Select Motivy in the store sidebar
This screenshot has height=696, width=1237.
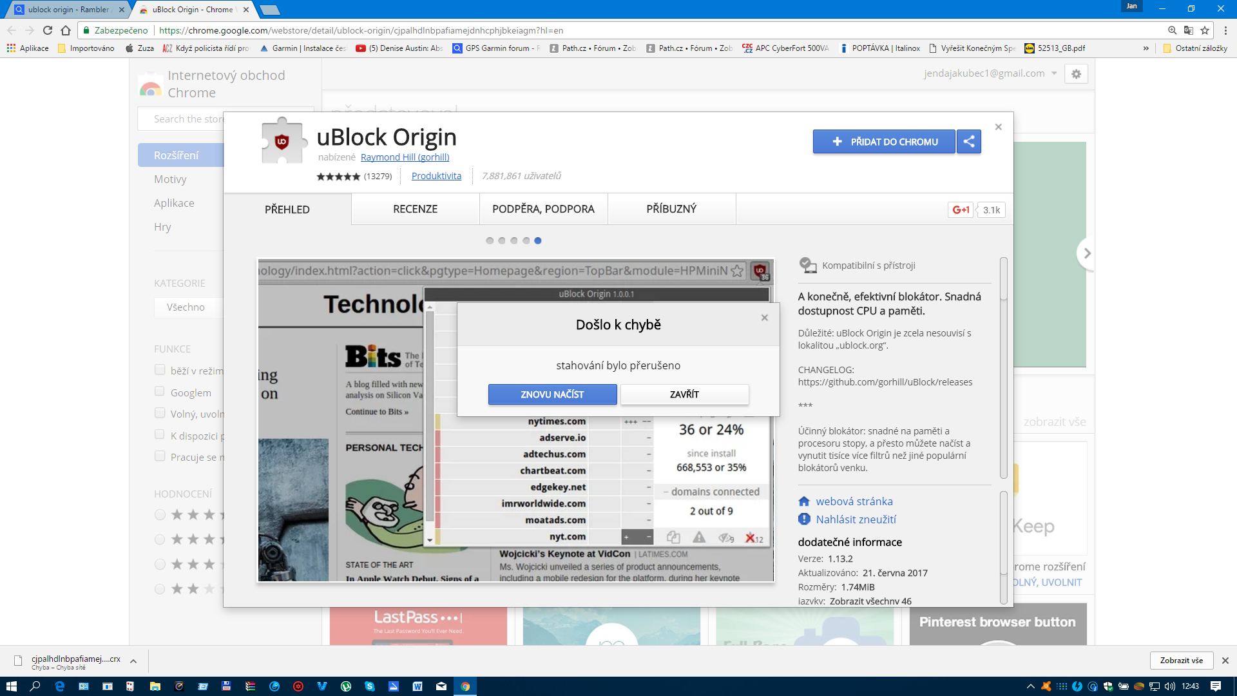click(170, 179)
